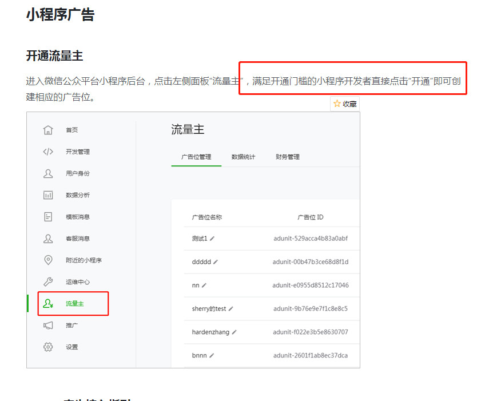Click ID adunit-00b47b3ce68d8f1d

click(x=311, y=261)
